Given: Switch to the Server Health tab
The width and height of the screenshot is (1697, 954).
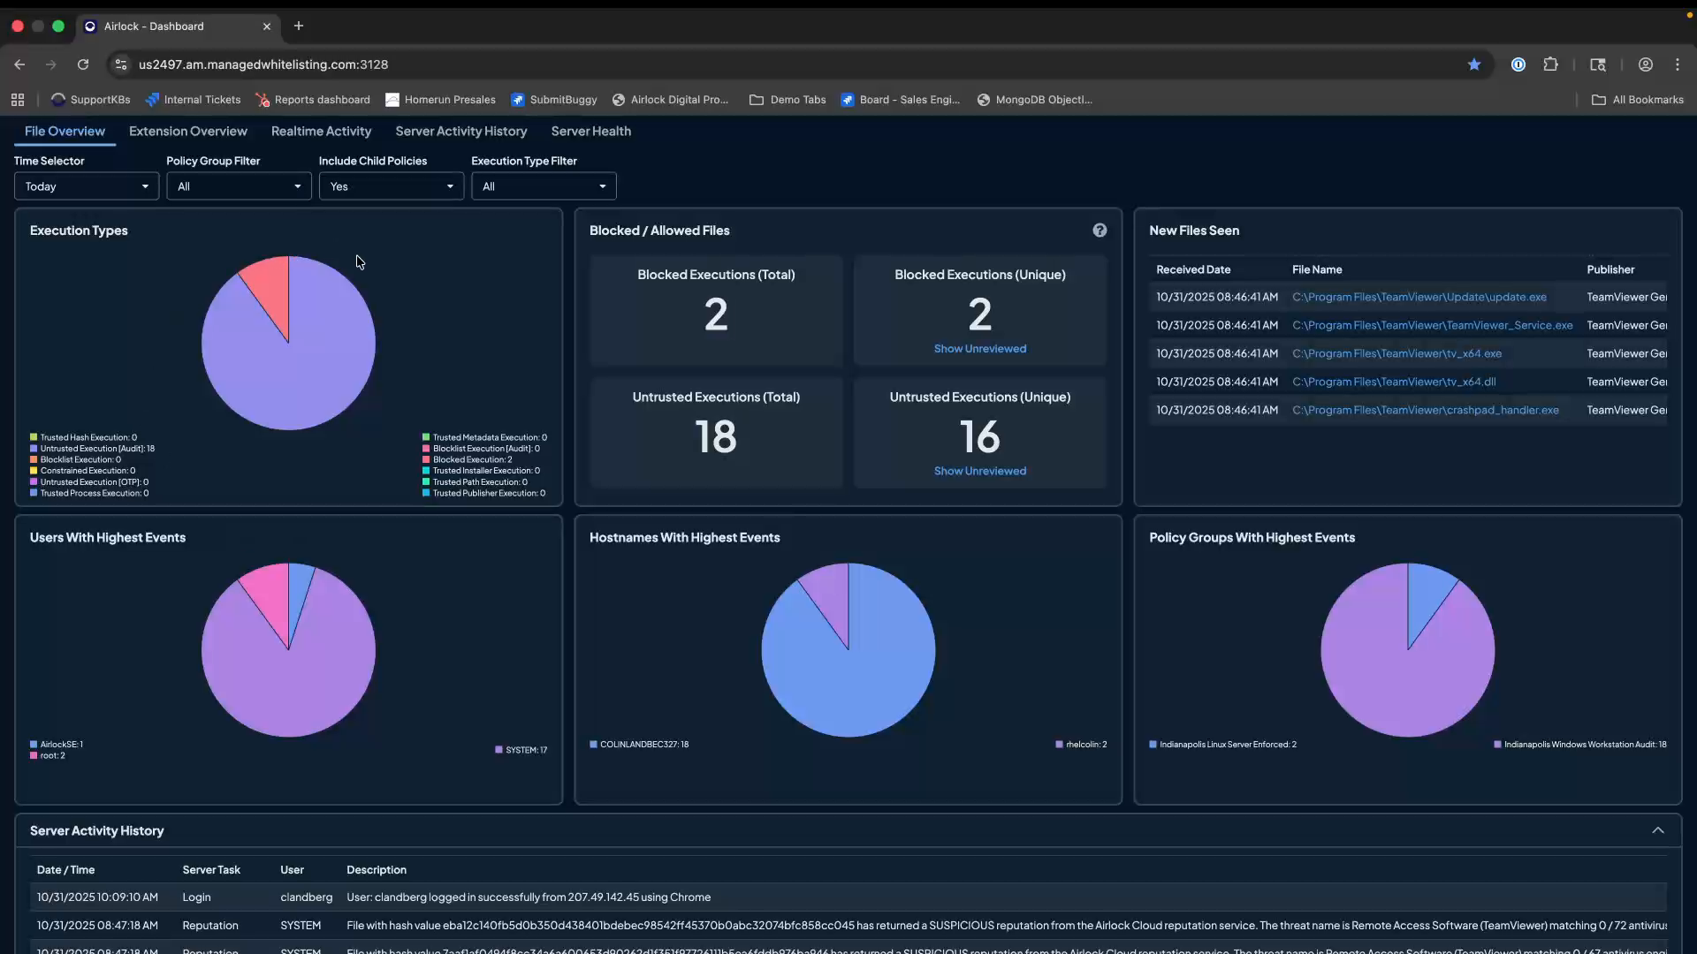Looking at the screenshot, I should click(590, 131).
